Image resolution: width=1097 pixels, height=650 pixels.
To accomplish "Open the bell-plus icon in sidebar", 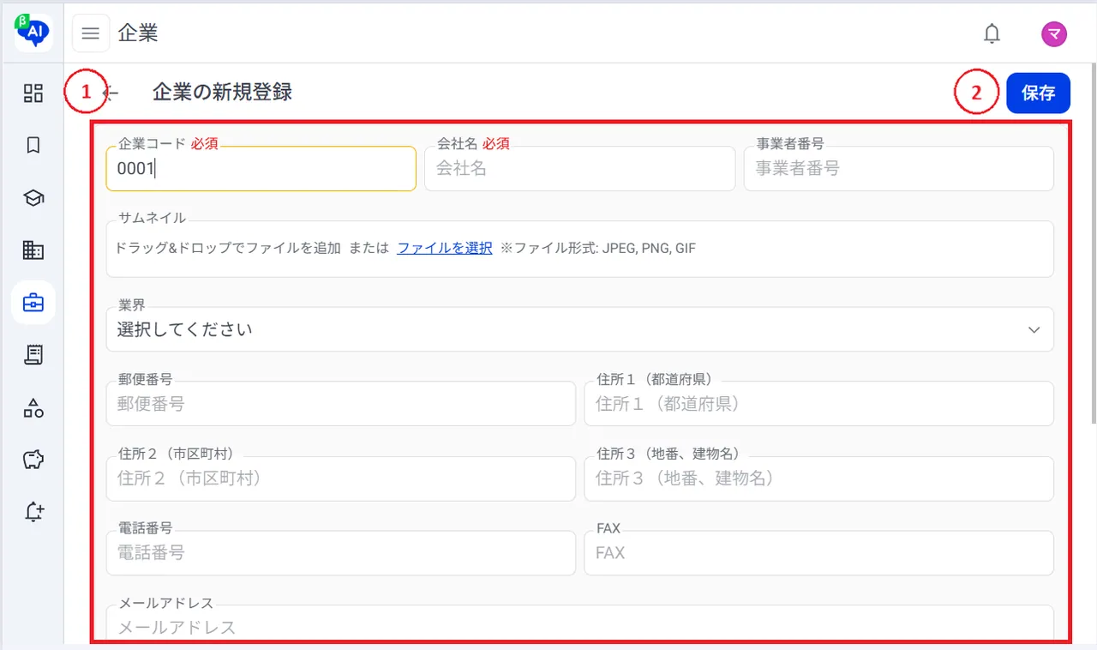I will [33, 512].
